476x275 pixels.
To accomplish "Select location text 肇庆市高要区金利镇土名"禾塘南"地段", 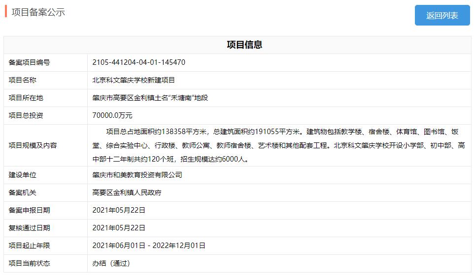I will (x=150, y=98).
